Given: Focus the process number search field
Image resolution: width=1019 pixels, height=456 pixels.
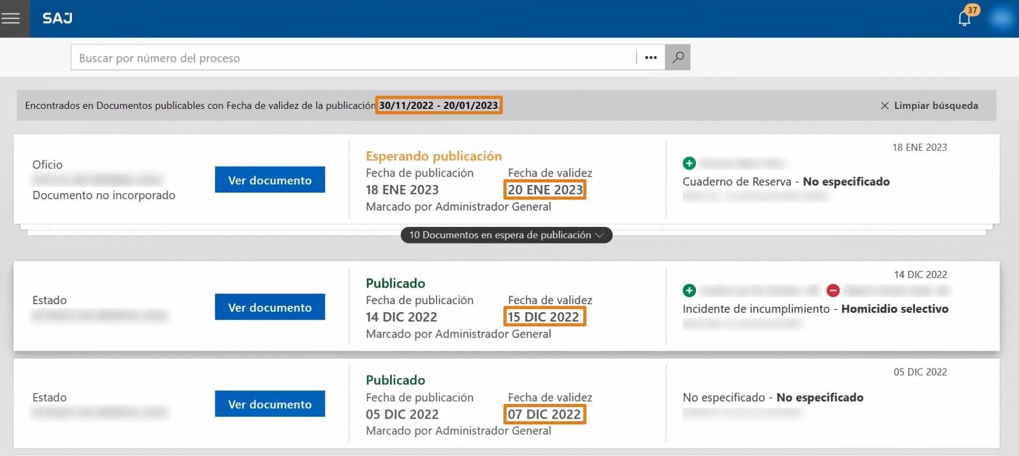Looking at the screenshot, I should click(353, 57).
